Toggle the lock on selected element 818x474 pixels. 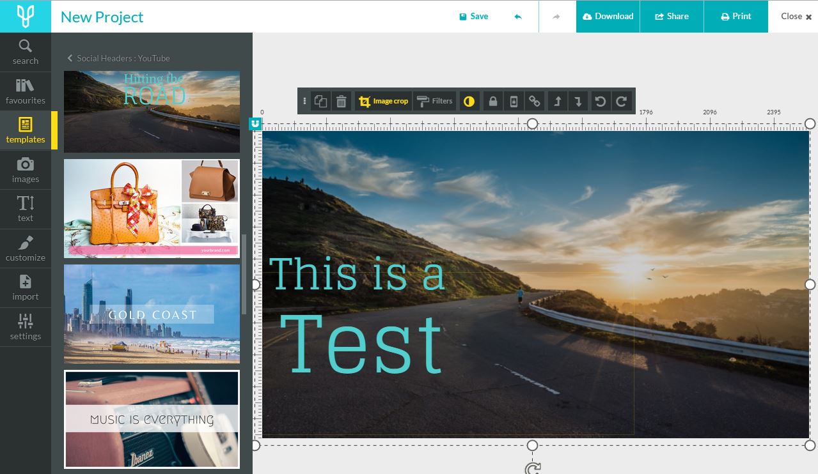[492, 101]
